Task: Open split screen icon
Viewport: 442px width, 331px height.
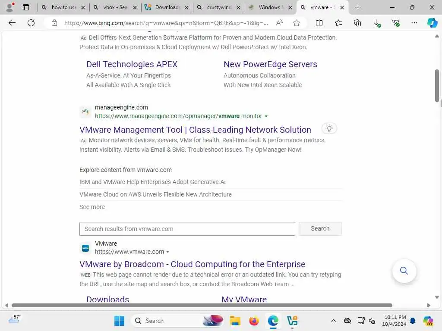Action: pyautogui.click(x=319, y=23)
